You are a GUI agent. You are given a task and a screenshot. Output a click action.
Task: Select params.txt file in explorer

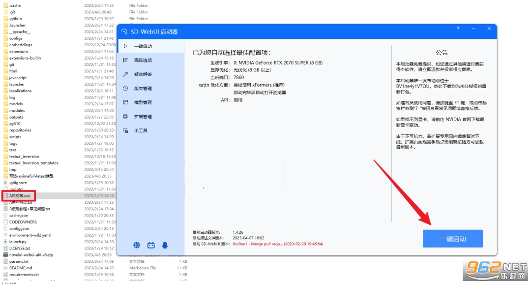pyautogui.click(x=19, y=261)
